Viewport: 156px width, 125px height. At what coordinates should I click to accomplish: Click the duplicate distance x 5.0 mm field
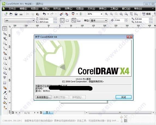(142, 19)
